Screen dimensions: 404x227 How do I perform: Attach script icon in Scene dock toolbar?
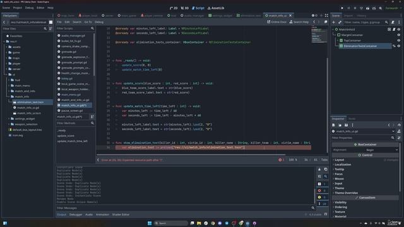click(x=393, y=23)
